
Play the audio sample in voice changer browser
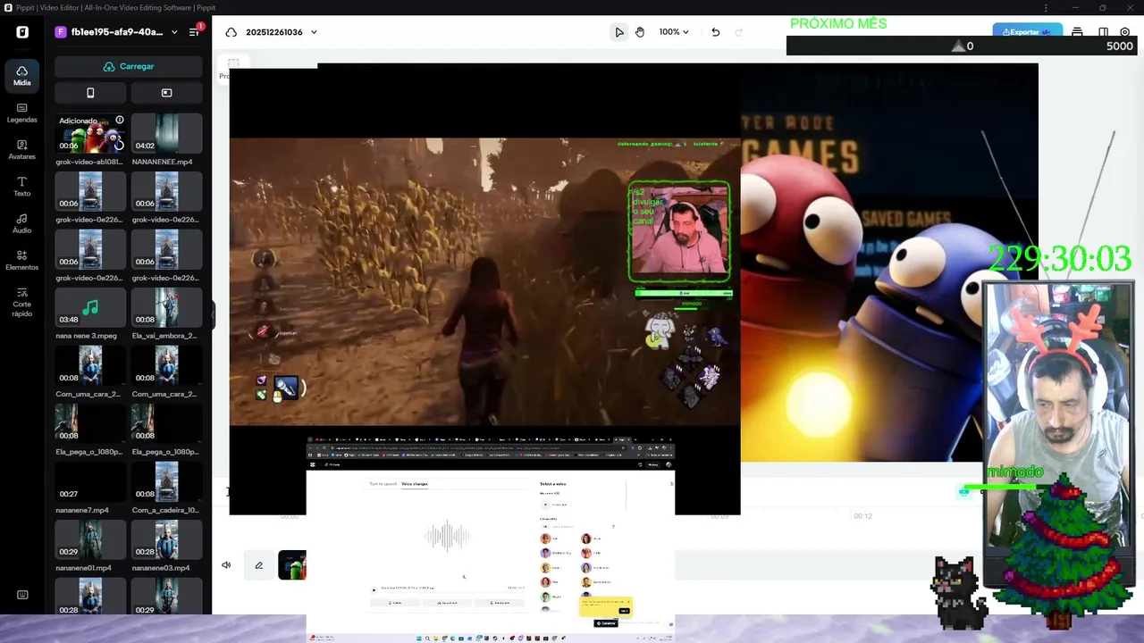point(374,589)
